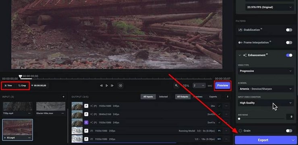Click the P badge on the 18s output

coord(86,139)
